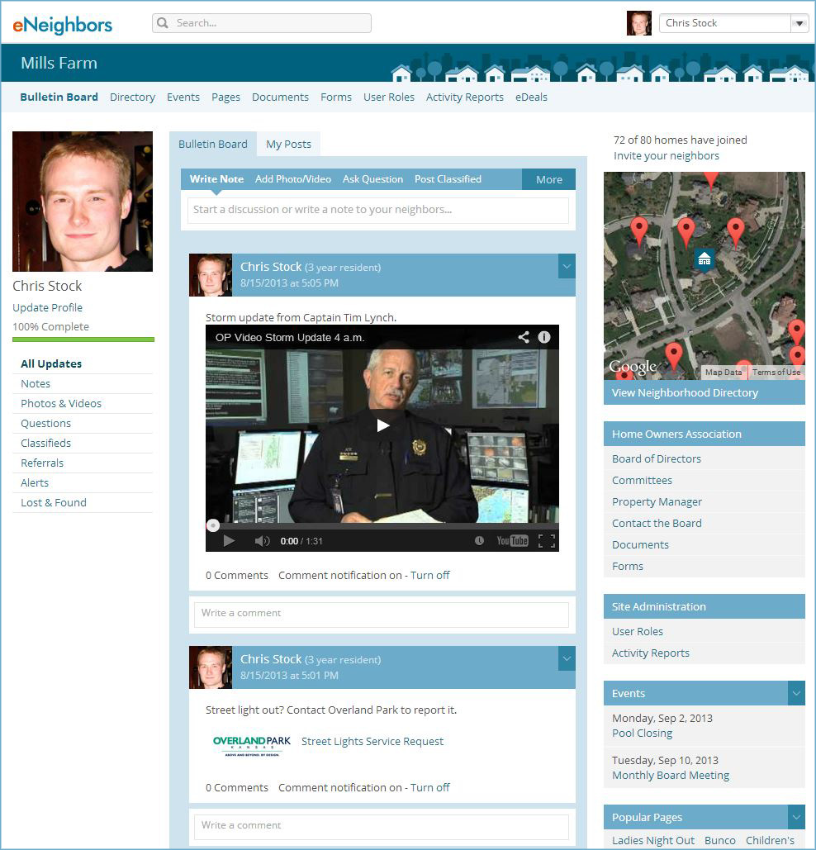Enter fullscreen mode on the video

point(546,541)
